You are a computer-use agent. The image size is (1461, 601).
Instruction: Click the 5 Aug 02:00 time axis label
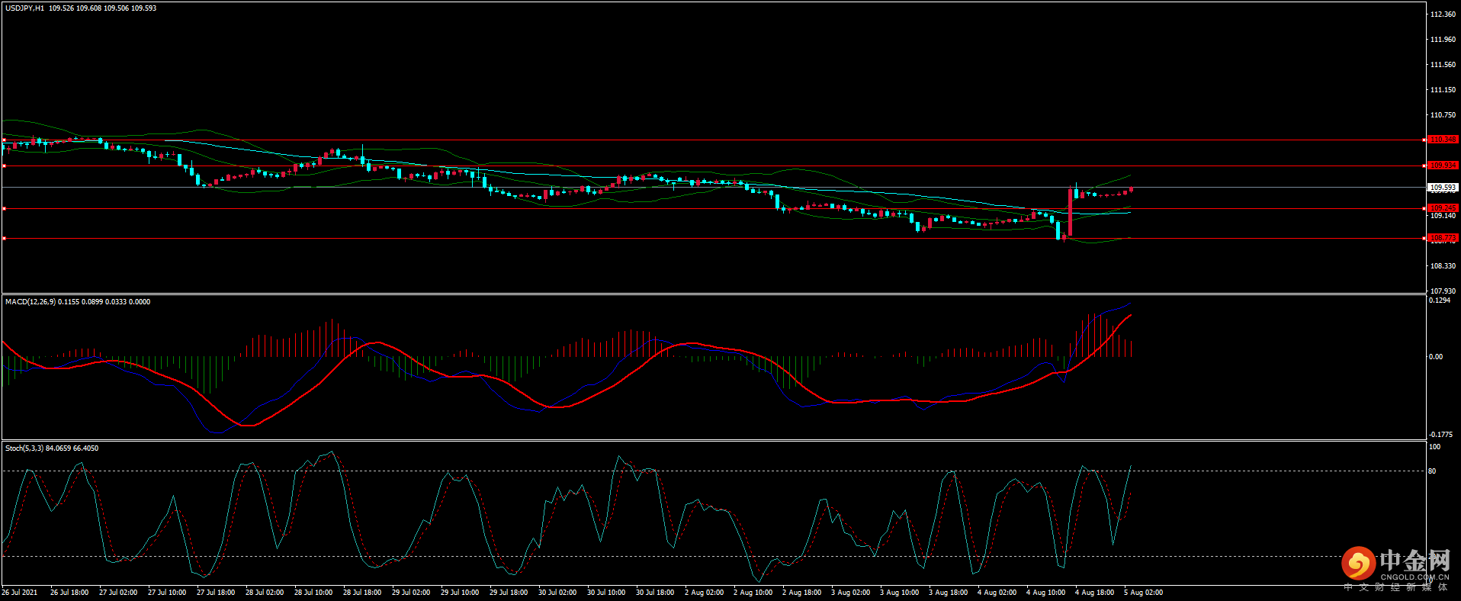pyautogui.click(x=1143, y=593)
